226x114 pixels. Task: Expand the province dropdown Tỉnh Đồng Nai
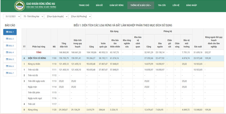click(33, 16)
